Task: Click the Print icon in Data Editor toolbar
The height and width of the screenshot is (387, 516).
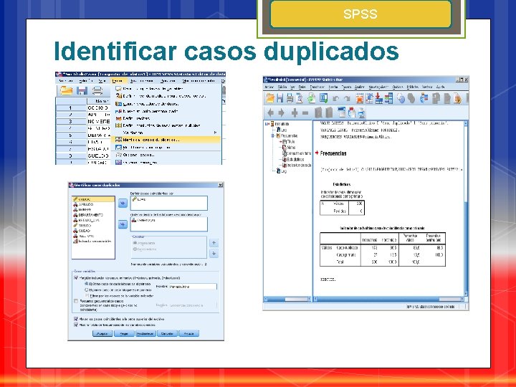Action: [x=97, y=90]
